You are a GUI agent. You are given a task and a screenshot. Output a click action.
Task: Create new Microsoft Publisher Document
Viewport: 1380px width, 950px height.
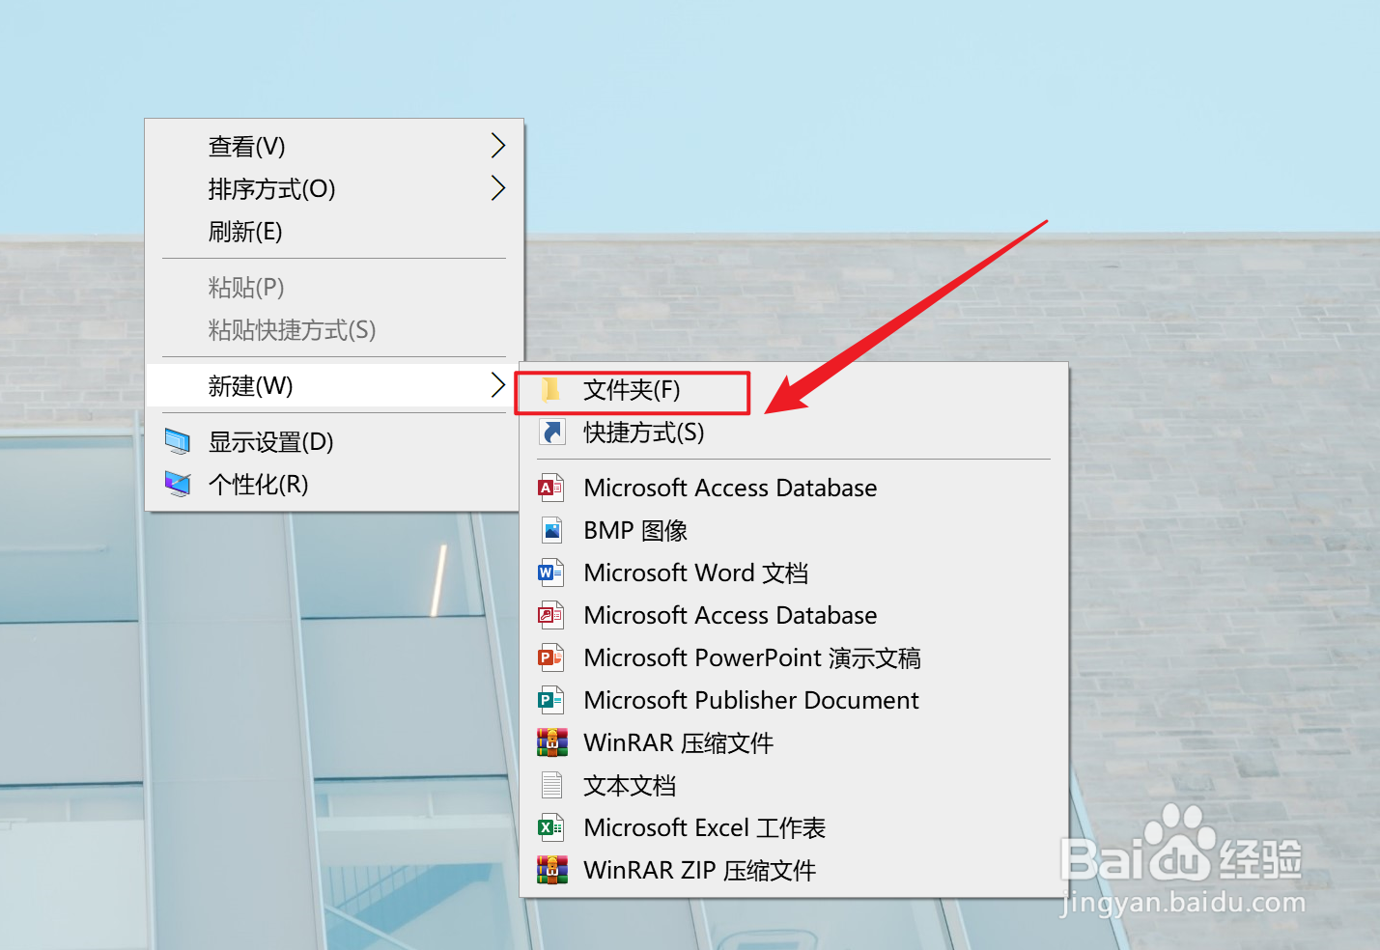794,700
